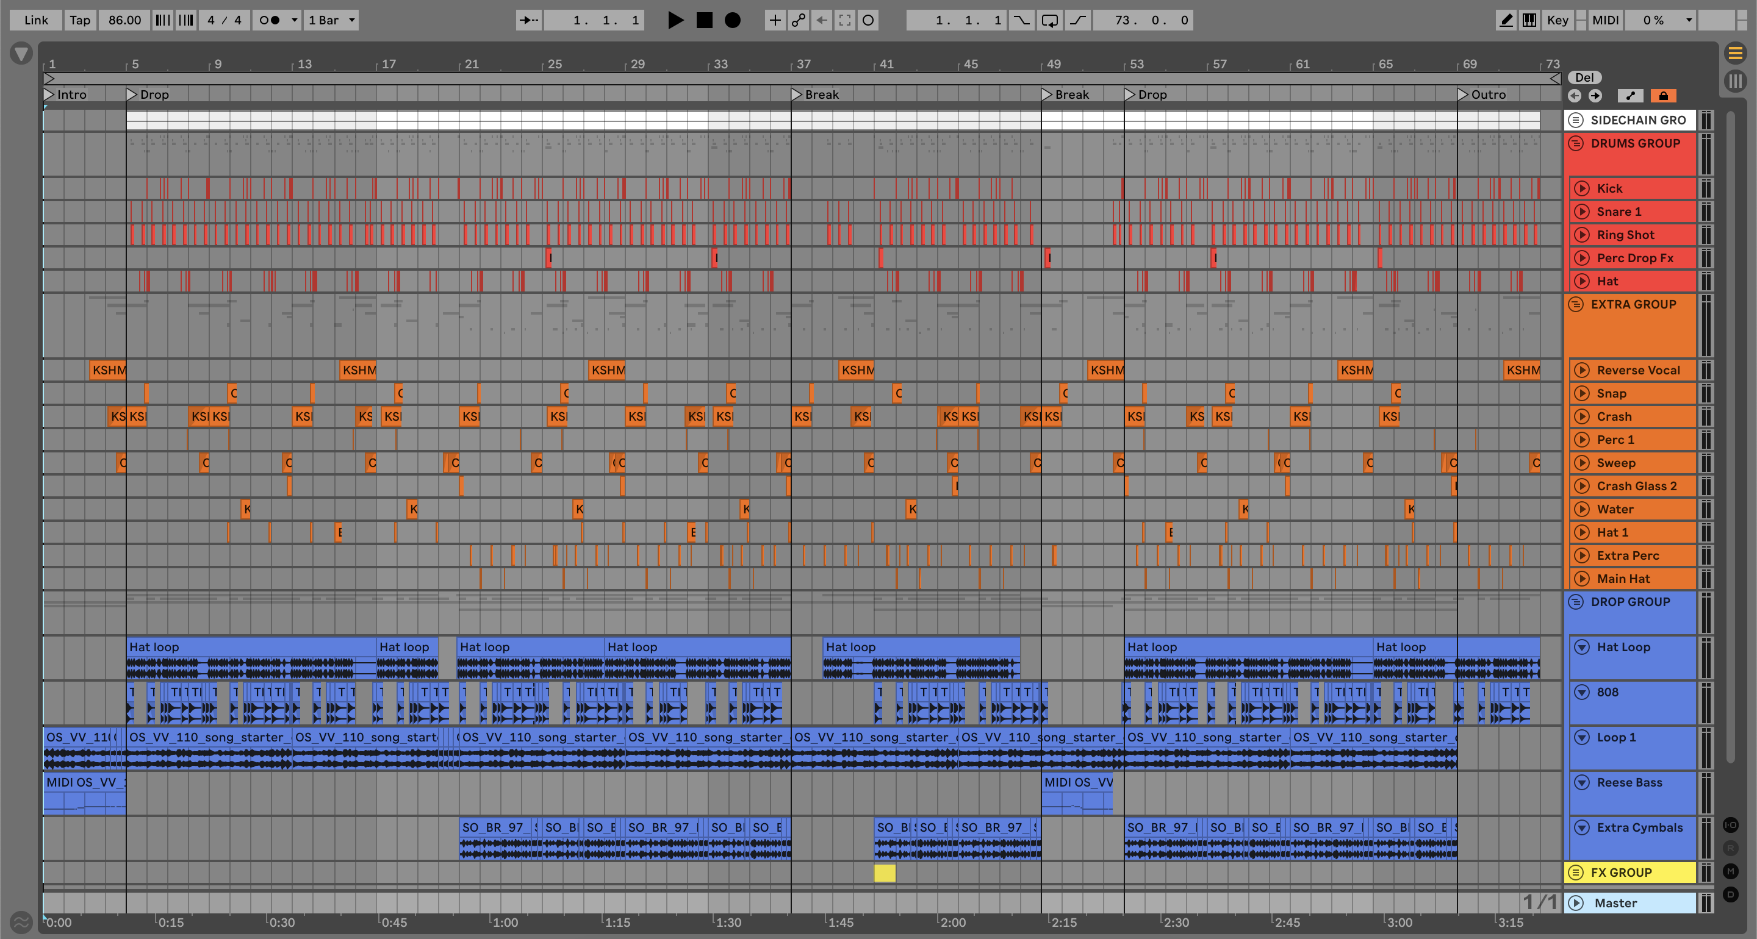Toggle MIDI Map Mode switch
Screen dimensions: 1757x939
pyautogui.click(x=1605, y=21)
